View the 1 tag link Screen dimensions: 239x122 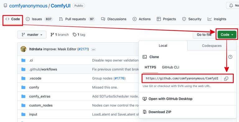(x=79, y=35)
